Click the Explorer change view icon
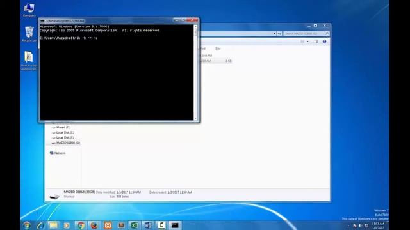 [302, 42]
